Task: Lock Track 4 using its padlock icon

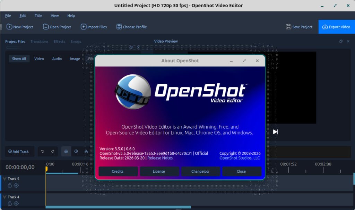Action: 10,203
